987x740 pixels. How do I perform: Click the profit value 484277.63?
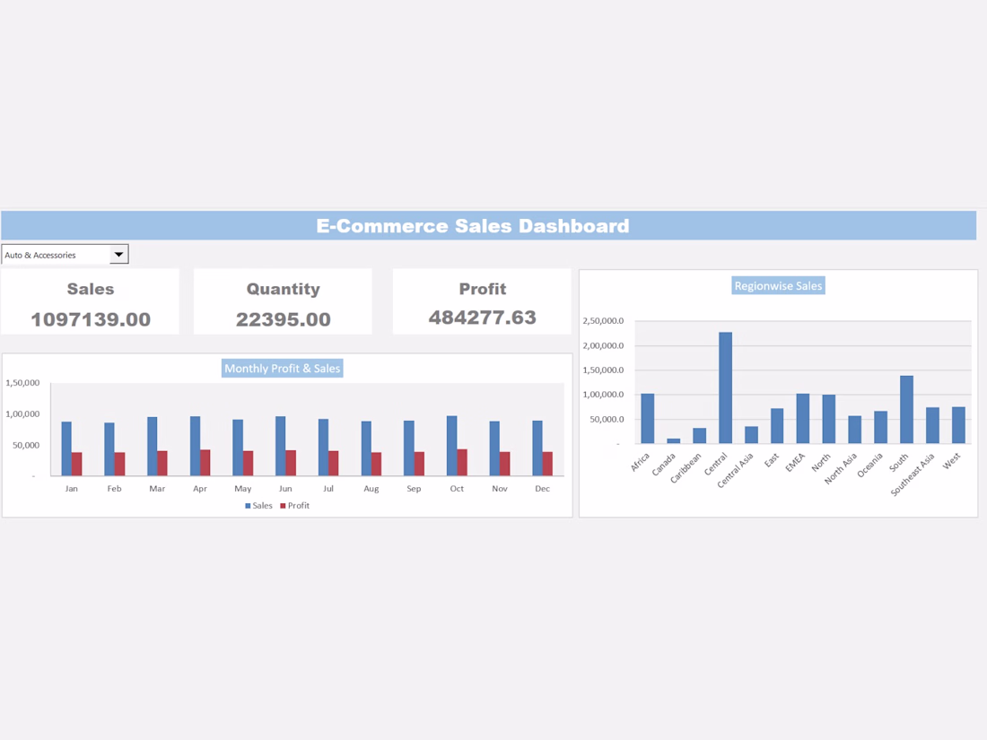pos(482,318)
